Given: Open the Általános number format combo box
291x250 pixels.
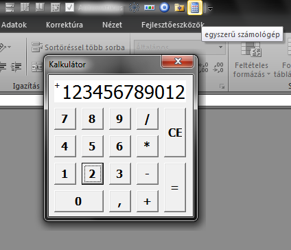Looking at the screenshot, I should (x=179, y=47).
